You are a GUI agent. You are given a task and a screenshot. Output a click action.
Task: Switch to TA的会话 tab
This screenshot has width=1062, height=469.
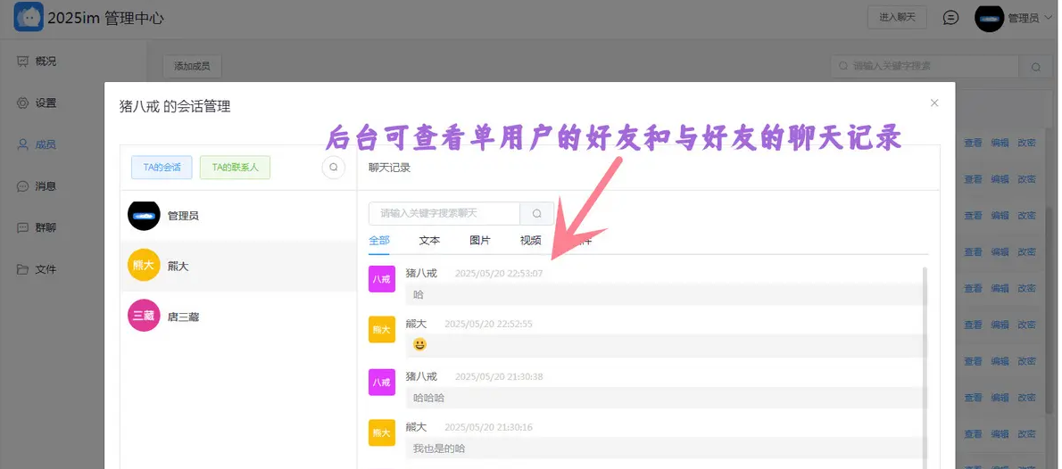click(x=162, y=167)
